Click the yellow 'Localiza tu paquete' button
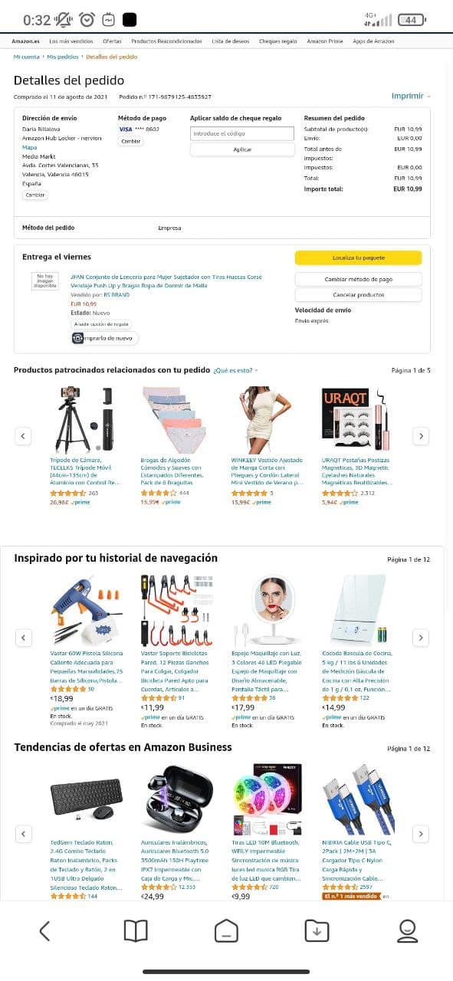This screenshot has height=981, width=453. point(358,258)
